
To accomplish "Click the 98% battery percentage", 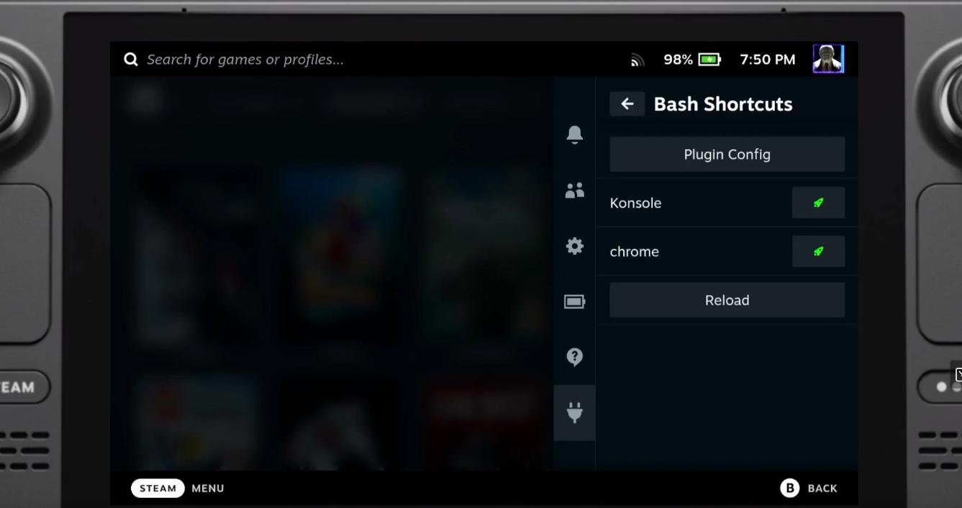I will 678,59.
